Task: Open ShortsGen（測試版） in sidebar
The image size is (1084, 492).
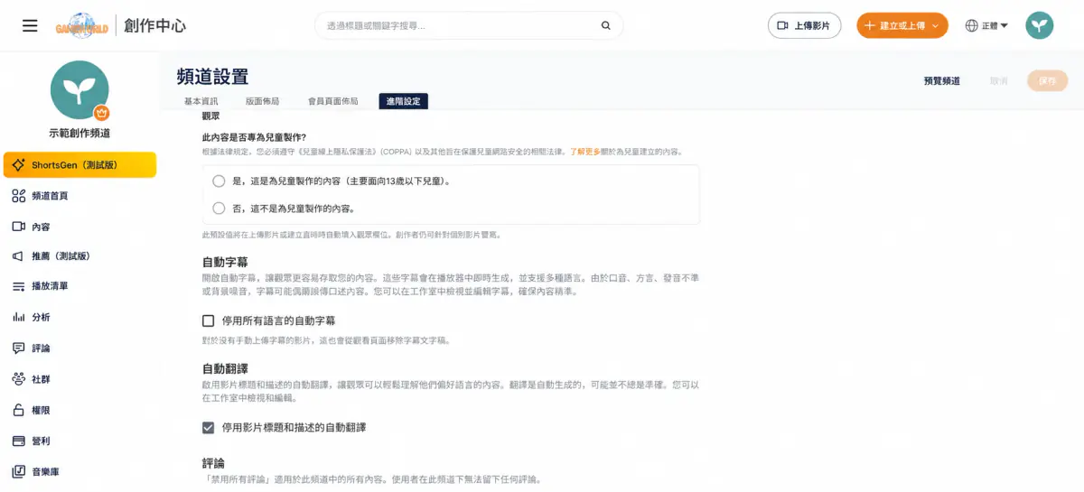Action: click(x=79, y=165)
